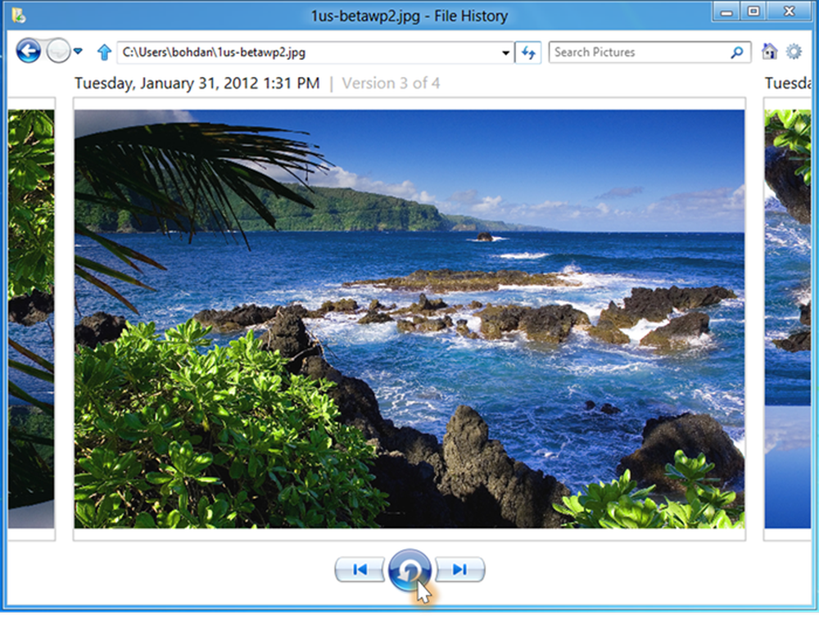
Task: Go to File History home
Action: pyautogui.click(x=769, y=52)
